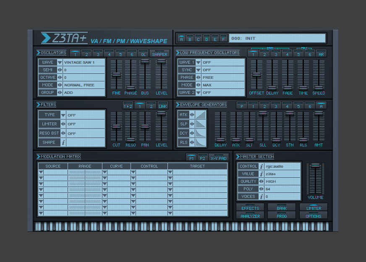This screenshot has width=366, height=262.
Task: Select the envelope RLS curve shape thumbnail
Action: point(201,142)
